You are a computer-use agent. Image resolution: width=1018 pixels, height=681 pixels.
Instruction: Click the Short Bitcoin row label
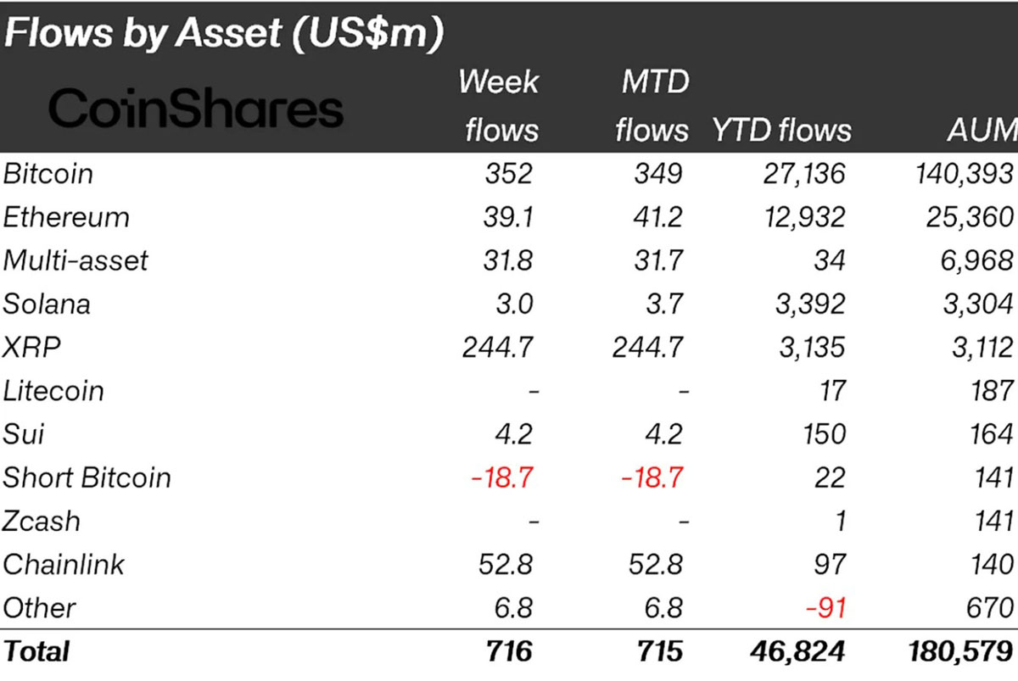87,477
